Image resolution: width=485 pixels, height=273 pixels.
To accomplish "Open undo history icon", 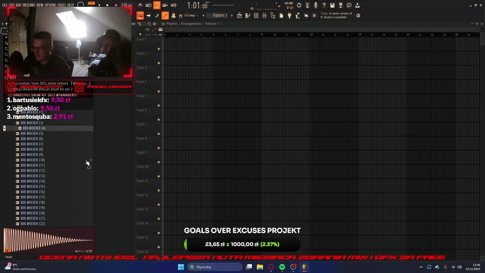I will (x=299, y=5).
